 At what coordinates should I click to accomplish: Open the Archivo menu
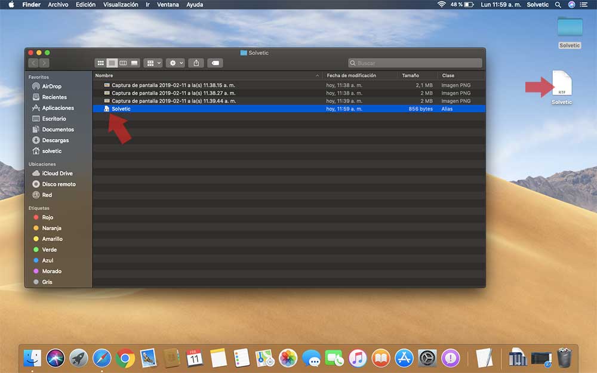[58, 5]
